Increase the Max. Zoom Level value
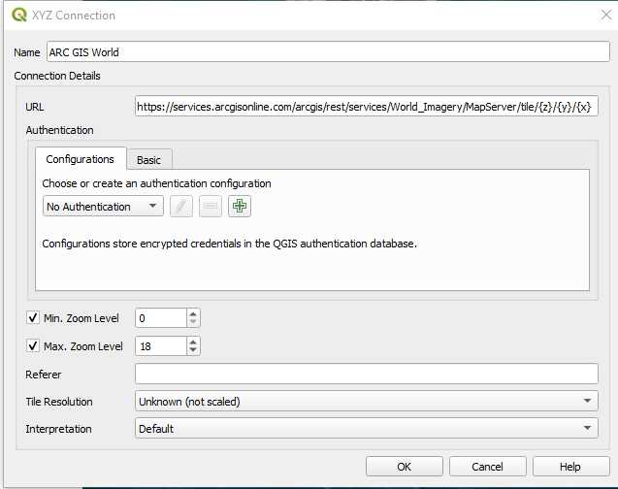This screenshot has height=489, width=618. click(x=193, y=342)
